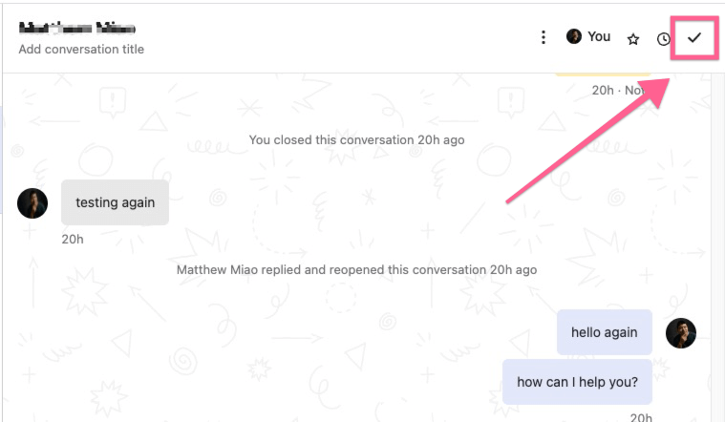This screenshot has height=422, width=725.
Task: Open the three-dot more options menu
Action: (x=543, y=37)
